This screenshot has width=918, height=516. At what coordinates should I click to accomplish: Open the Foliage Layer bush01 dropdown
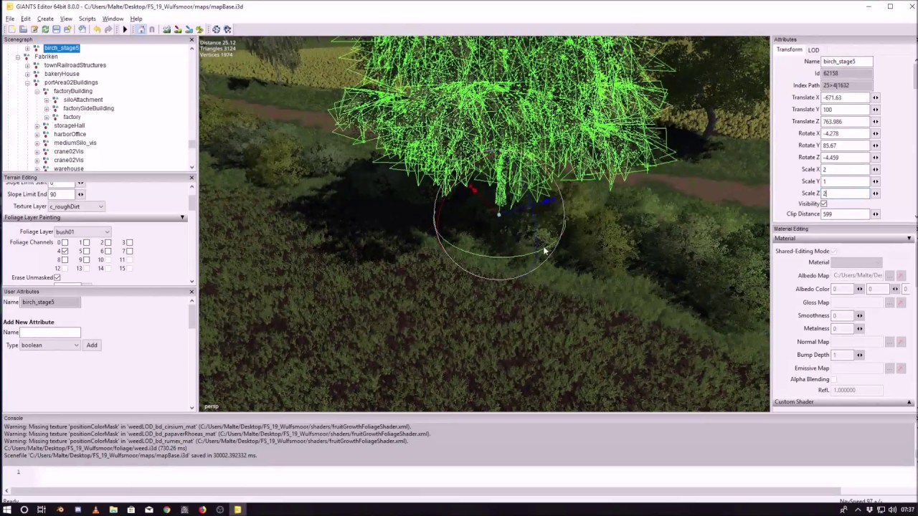[x=83, y=232]
